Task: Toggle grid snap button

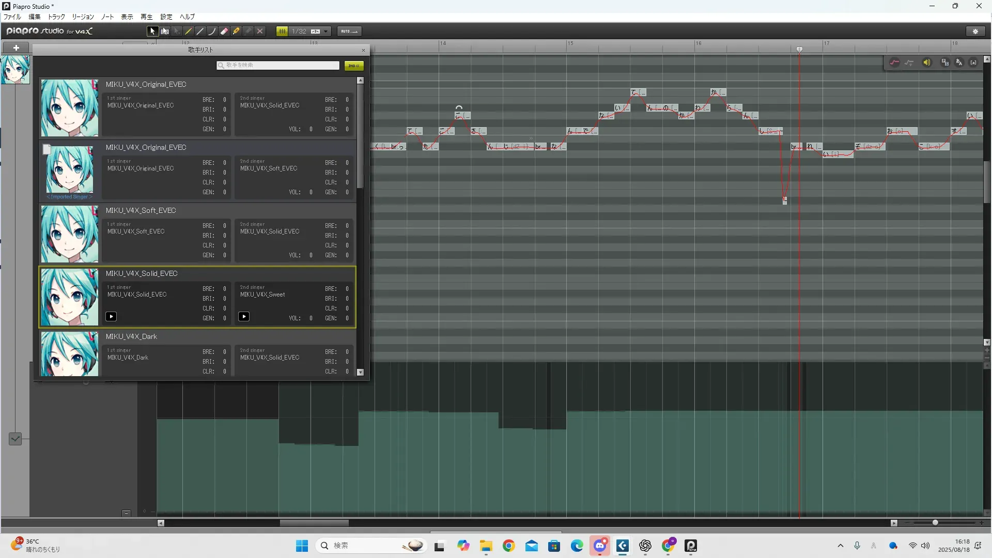Action: pos(282,32)
